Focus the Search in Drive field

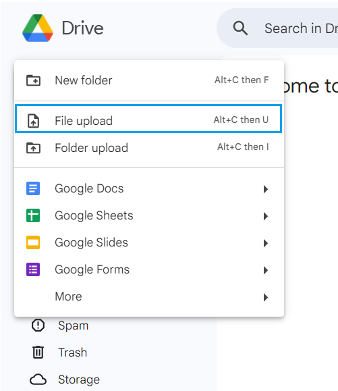(x=277, y=28)
